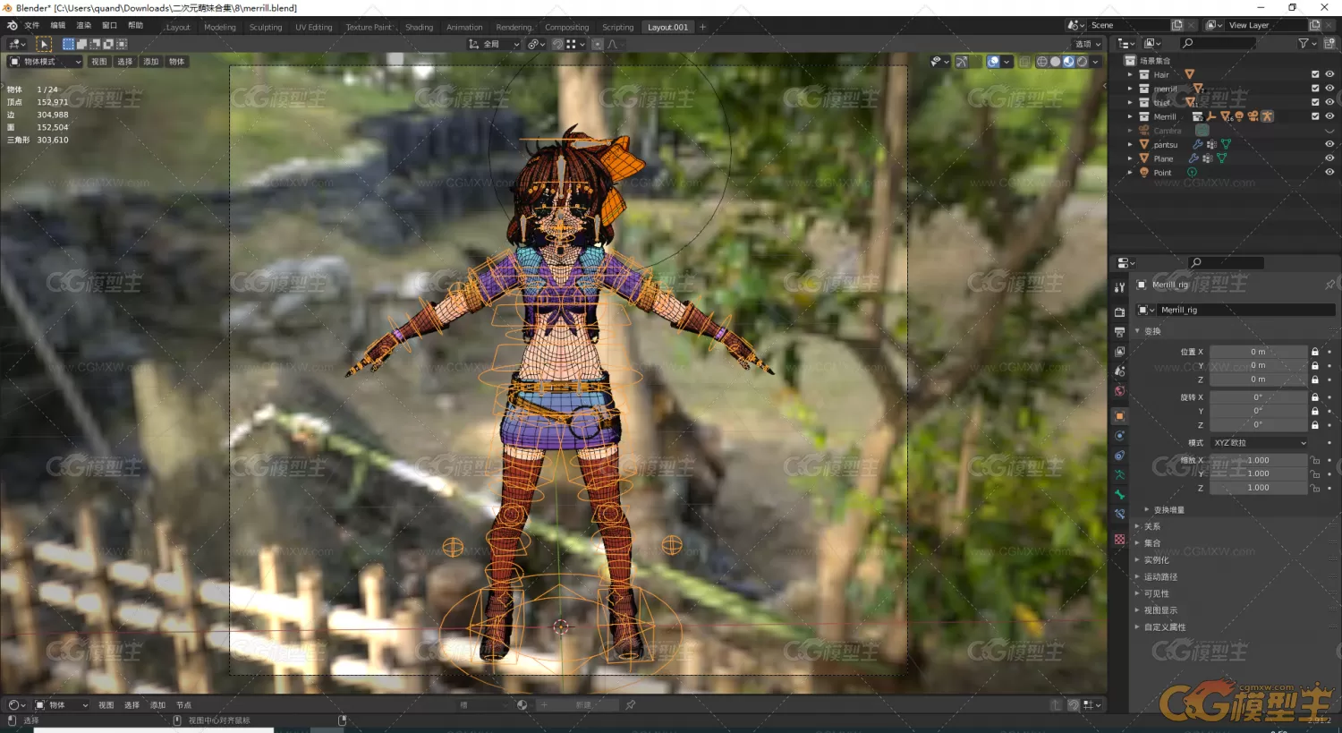This screenshot has height=733, width=1342.
Task: Toggle the lock on location X
Action: pyautogui.click(x=1315, y=352)
